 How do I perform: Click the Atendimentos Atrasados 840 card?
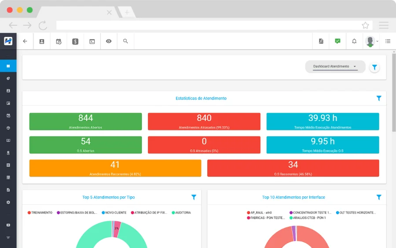204,122
